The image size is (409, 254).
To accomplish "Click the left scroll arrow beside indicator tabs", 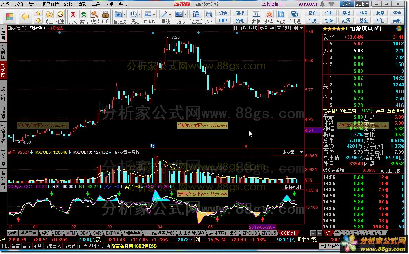I will 313,233.
